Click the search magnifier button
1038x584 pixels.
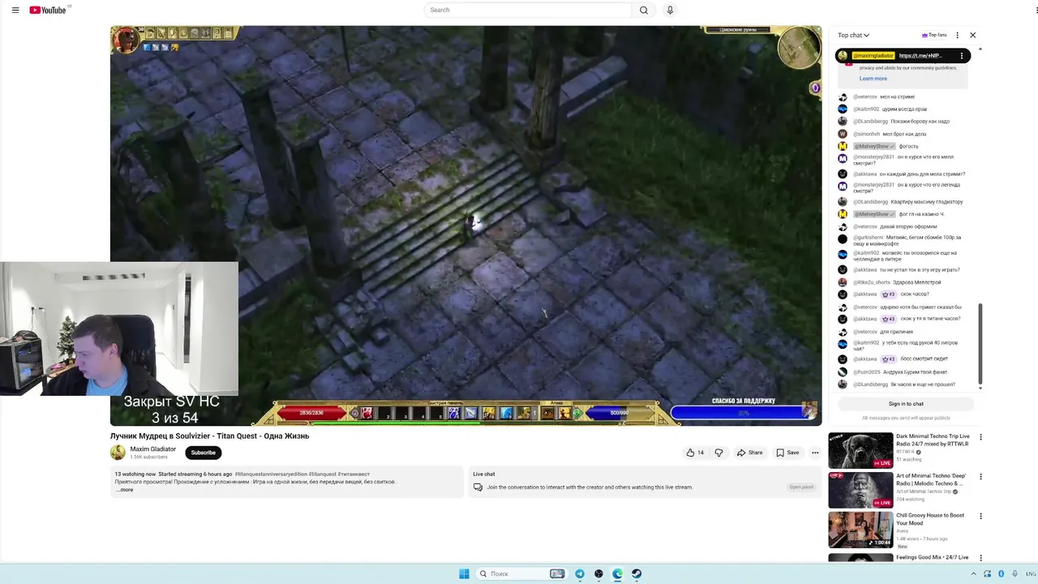[644, 10]
